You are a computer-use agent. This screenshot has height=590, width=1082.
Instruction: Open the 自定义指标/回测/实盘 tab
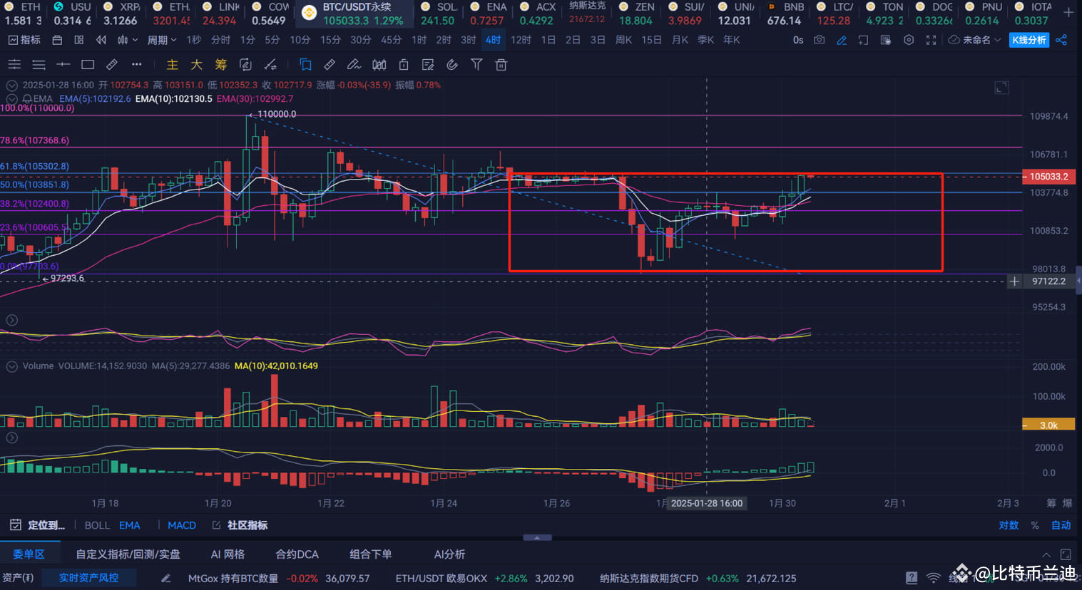tap(128, 554)
